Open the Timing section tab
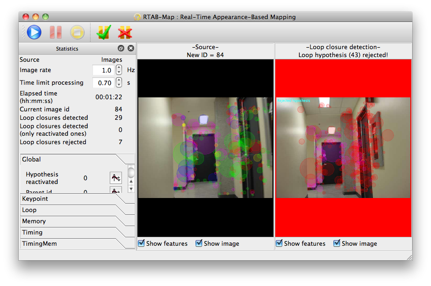 pyautogui.click(x=77, y=233)
